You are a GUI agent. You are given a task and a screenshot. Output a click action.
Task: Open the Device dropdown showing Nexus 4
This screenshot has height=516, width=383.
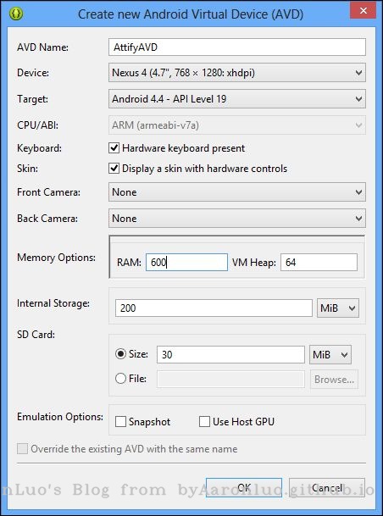pyautogui.click(x=237, y=73)
